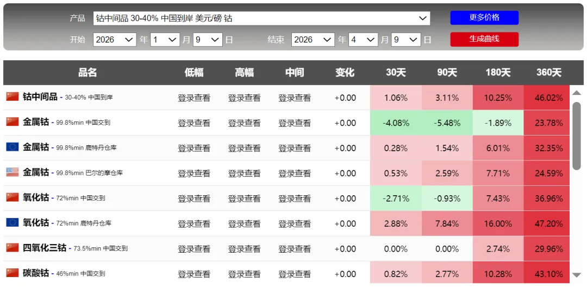This screenshot has height=289, width=587.
Task: Click the blue 更多价格 button
Action: click(484, 17)
